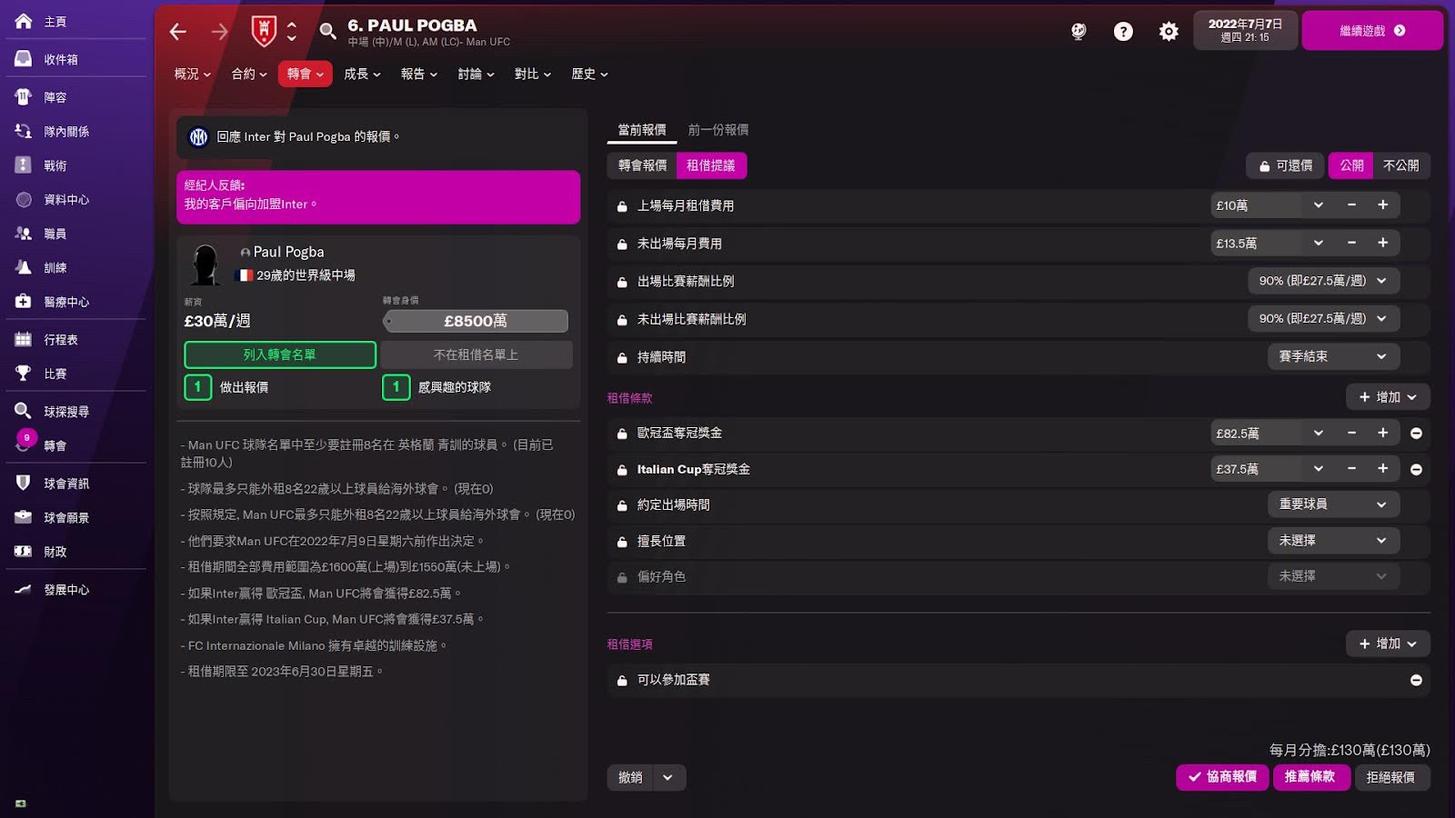Increase 上場每月租借費用 with plus
This screenshot has width=1455, height=818.
pyautogui.click(x=1383, y=205)
